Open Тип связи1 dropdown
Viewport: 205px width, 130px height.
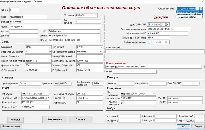click(x=50, y=47)
